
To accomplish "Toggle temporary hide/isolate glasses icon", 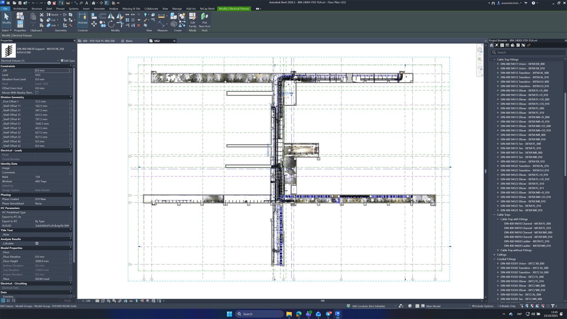I will point(131,301).
